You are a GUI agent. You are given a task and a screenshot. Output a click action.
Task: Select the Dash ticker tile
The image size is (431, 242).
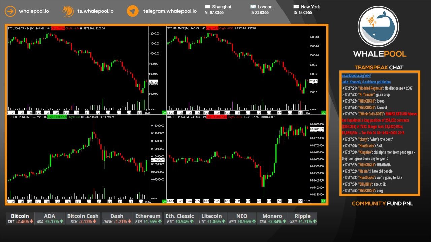tap(117, 218)
